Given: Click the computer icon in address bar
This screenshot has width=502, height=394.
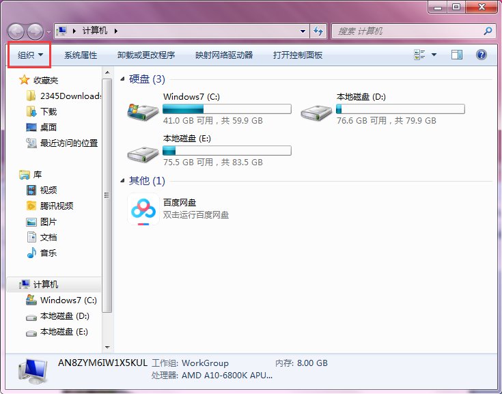Looking at the screenshot, I should click(x=61, y=31).
